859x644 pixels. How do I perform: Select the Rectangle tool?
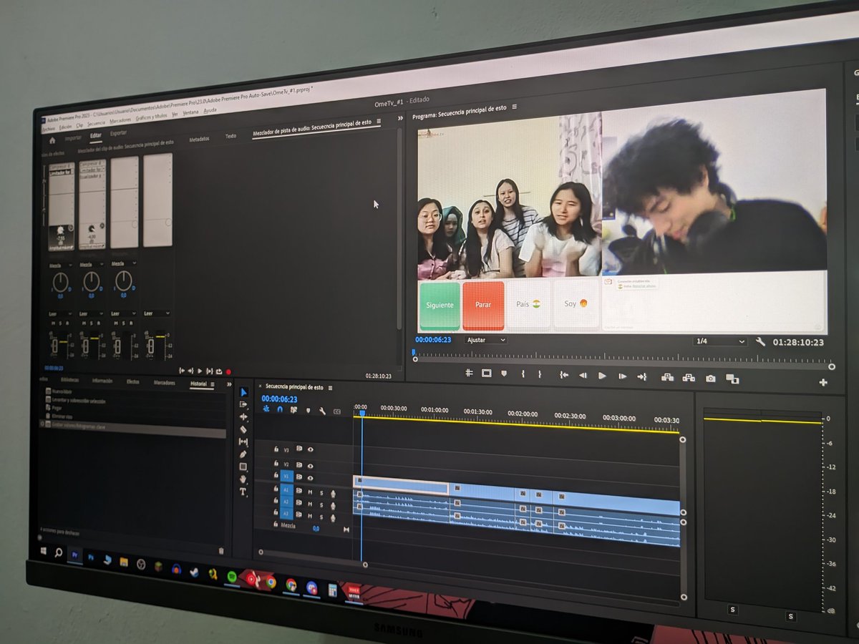(243, 467)
